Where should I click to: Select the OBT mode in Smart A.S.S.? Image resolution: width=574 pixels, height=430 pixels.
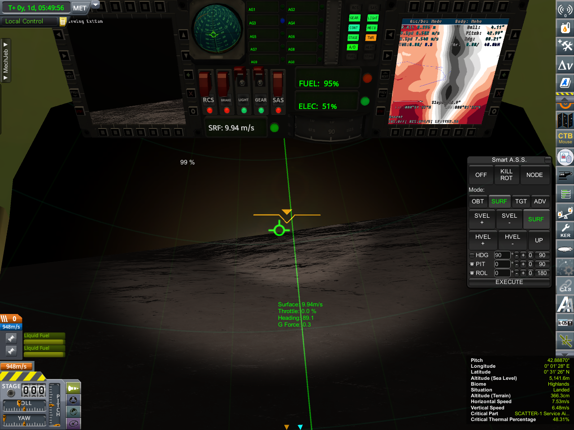pyautogui.click(x=478, y=202)
